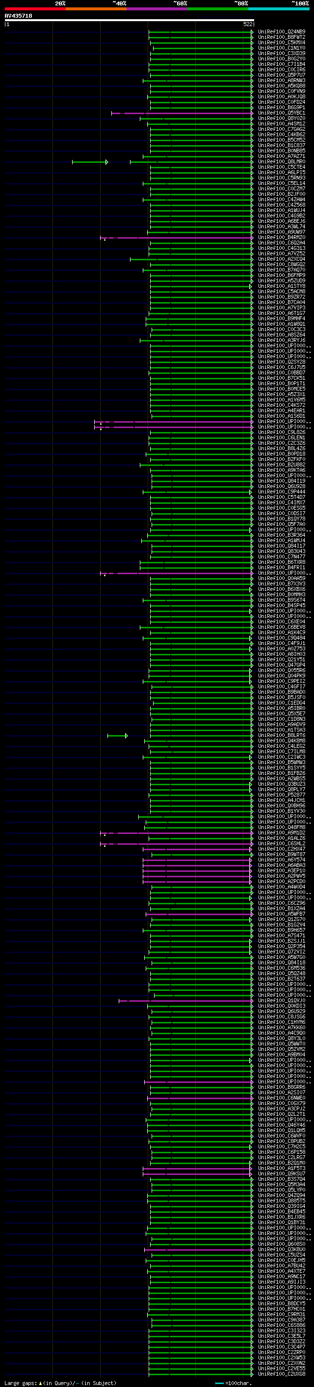Open hit UniRef100_Q8LMR0
The image size is (314, 1387).
click(x=282, y=161)
